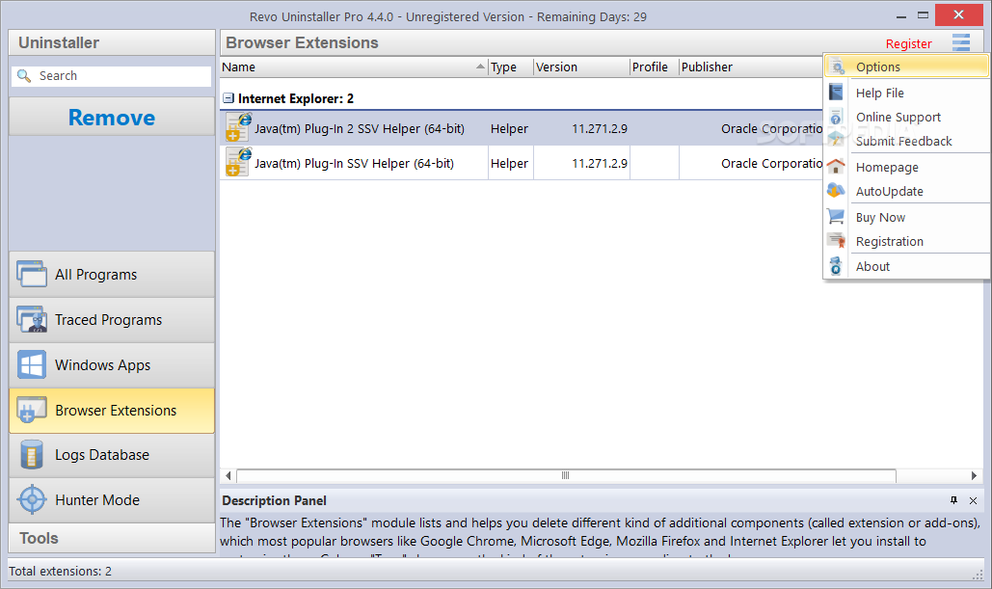The height and width of the screenshot is (589, 992).
Task: Open About menu entry
Action: [906, 266]
